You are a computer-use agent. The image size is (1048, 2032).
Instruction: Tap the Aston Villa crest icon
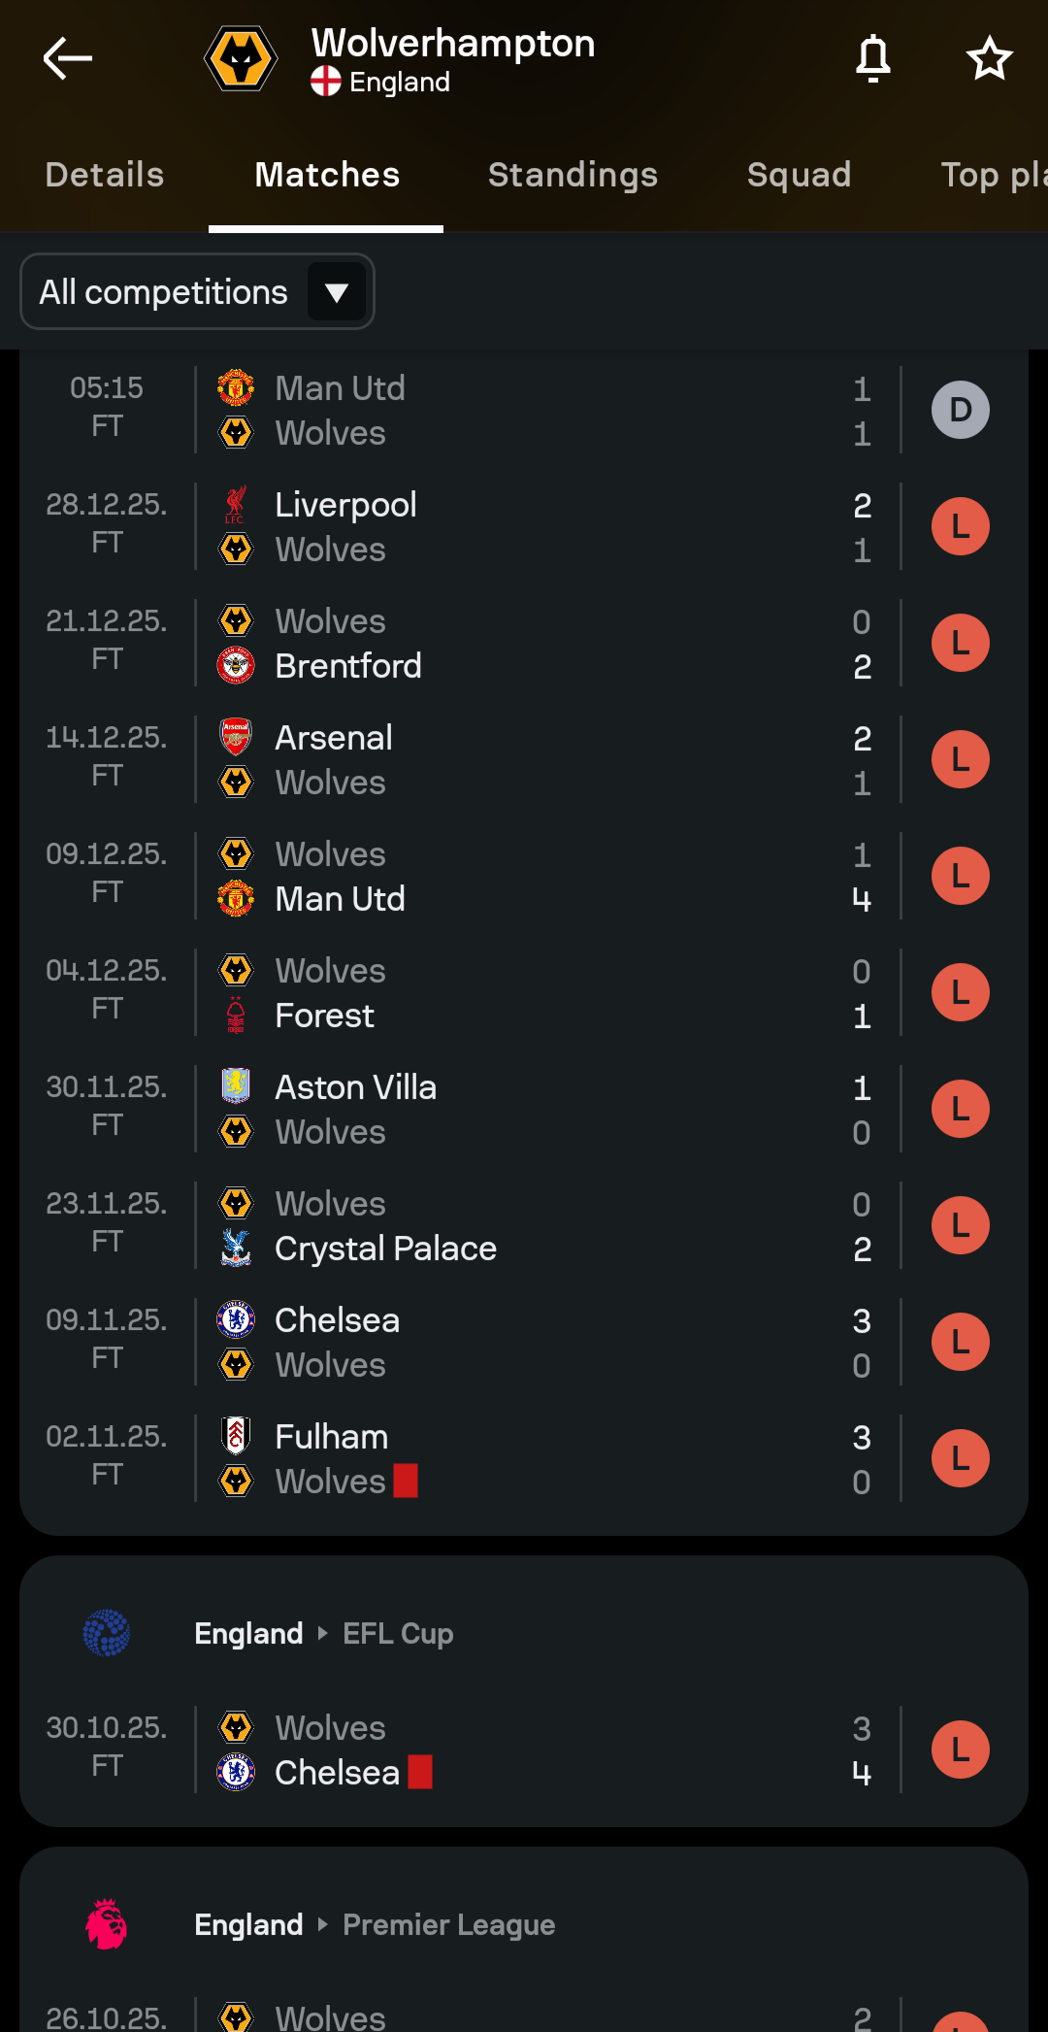point(236,1087)
